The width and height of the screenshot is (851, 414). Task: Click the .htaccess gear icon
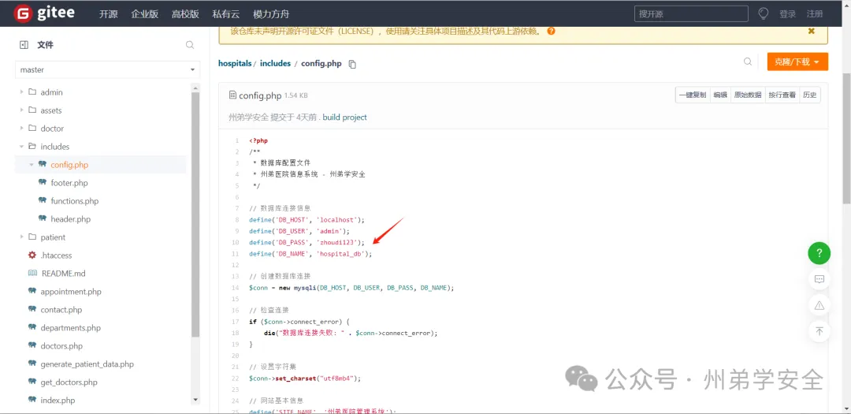32,255
